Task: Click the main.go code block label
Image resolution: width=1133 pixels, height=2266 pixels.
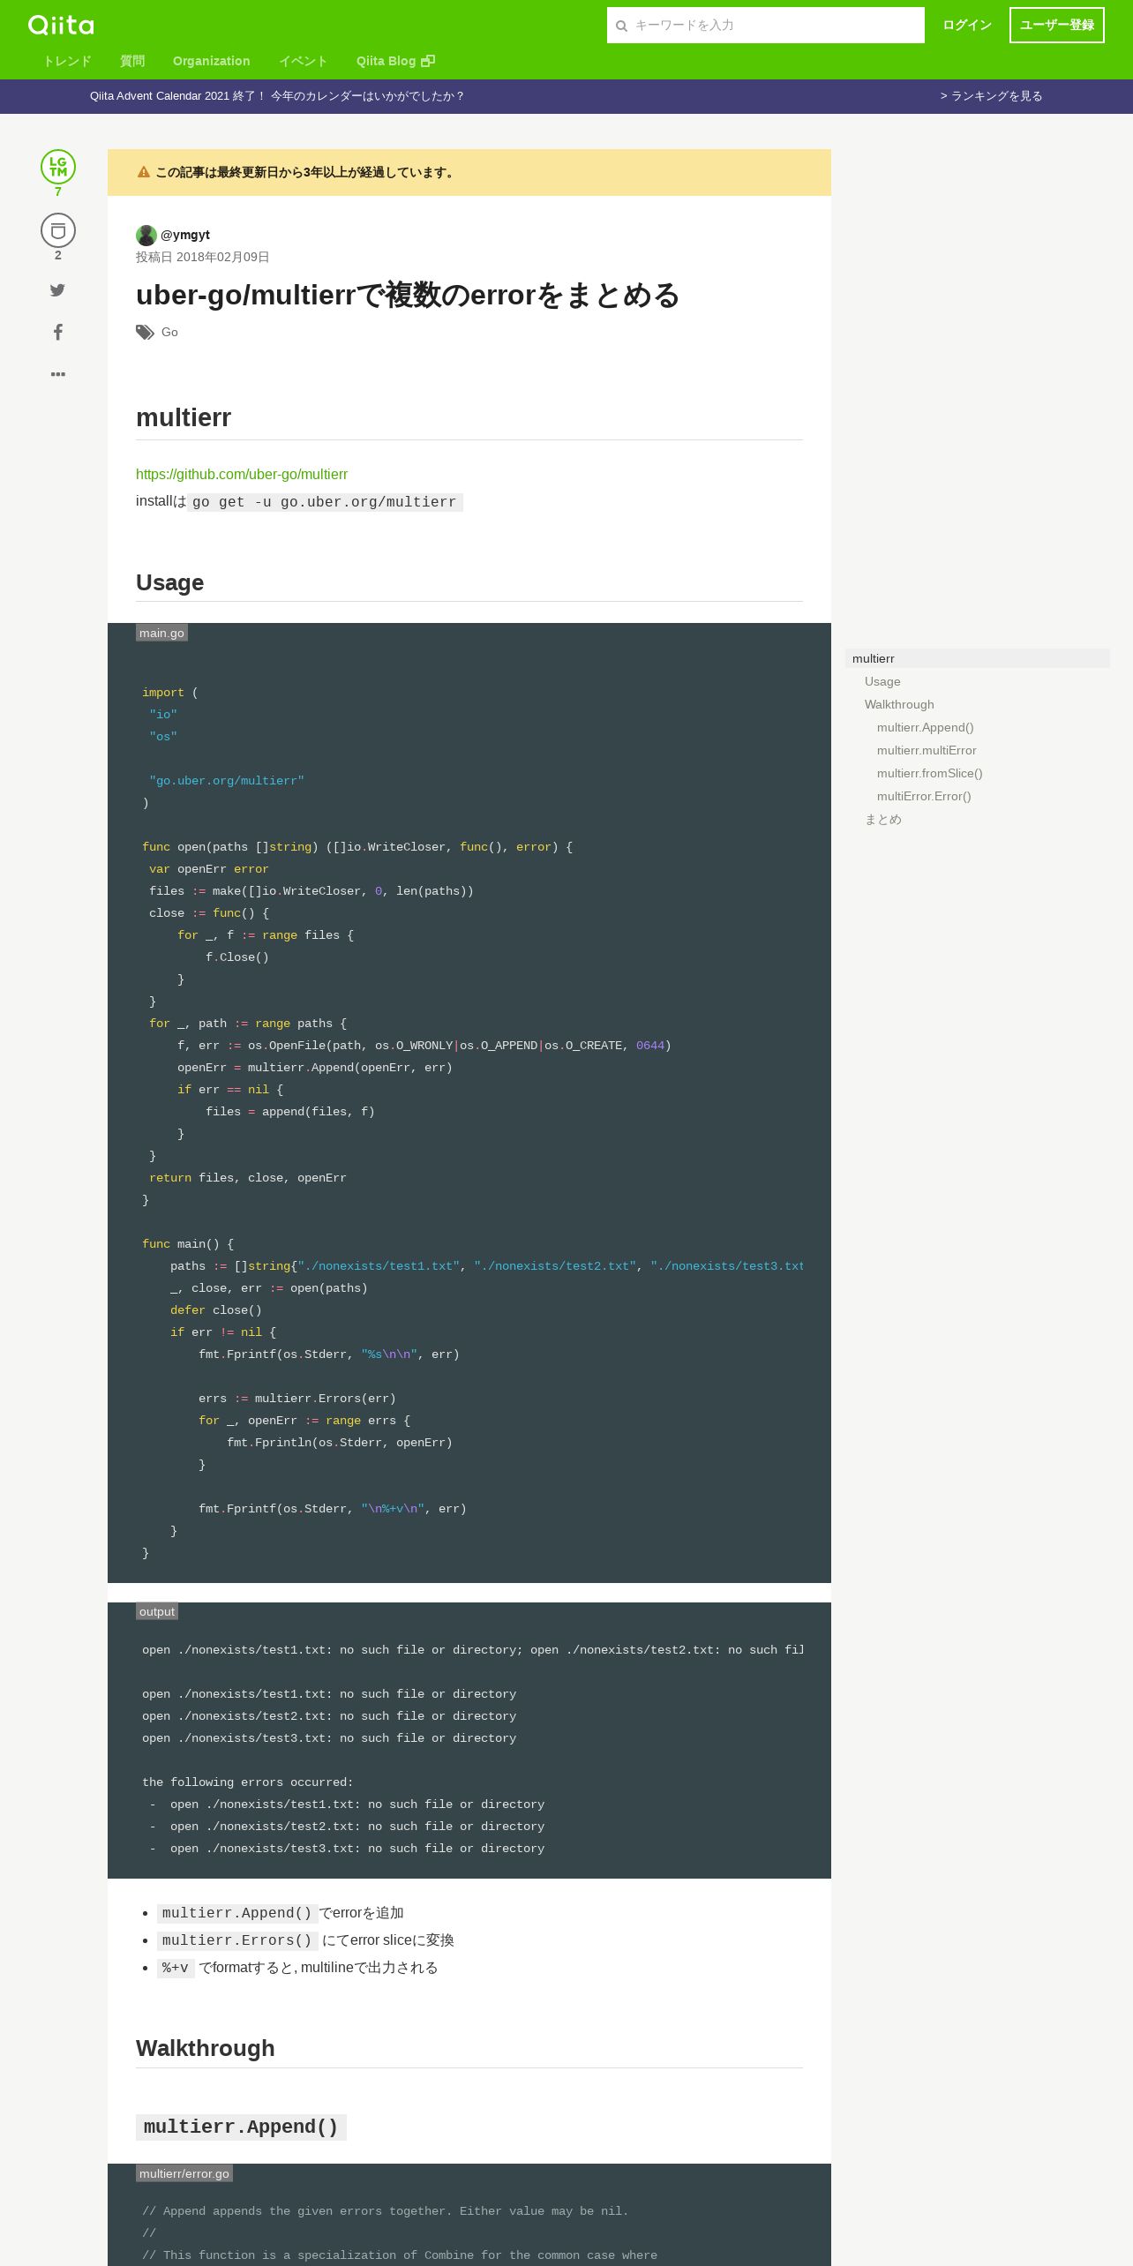Action: tap(161, 633)
